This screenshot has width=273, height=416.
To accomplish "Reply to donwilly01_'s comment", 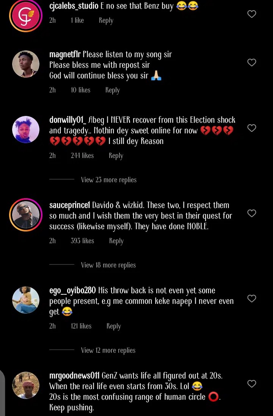I will click(x=116, y=156).
